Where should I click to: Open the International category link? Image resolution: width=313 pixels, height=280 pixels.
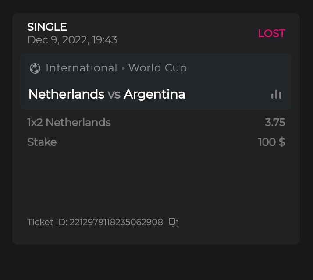pyautogui.click(x=81, y=68)
